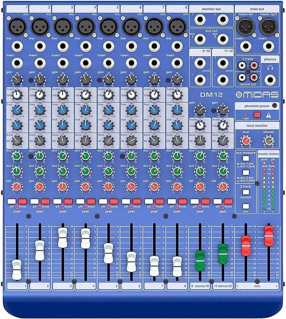Screen dimensions: 286x319
Task: Mute channel 5 with its red button
Action: point(114,201)
